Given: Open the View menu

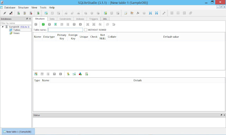Looking at the screenshot, I should pyautogui.click(x=34, y=7).
